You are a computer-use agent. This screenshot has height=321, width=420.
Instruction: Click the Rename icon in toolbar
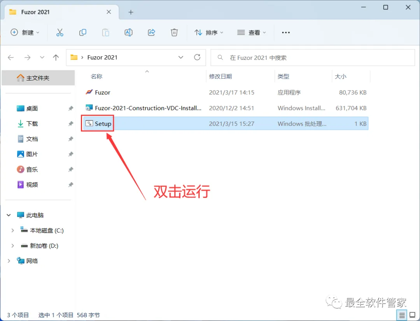click(129, 32)
